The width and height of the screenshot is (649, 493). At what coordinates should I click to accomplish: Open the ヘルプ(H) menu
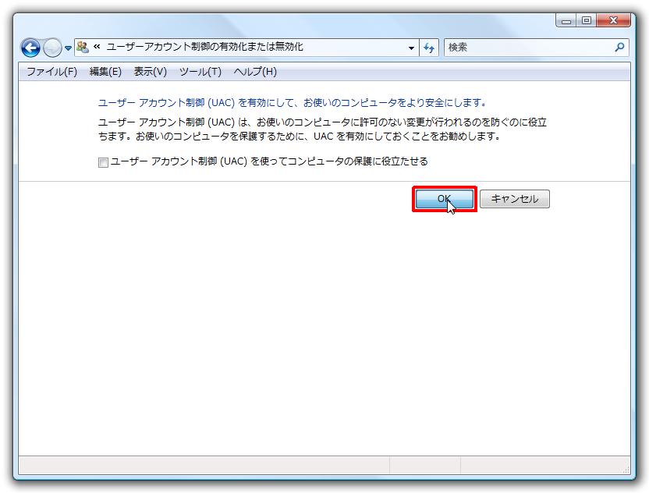[x=255, y=72]
